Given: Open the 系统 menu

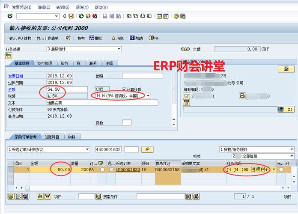Looking at the screenshot, I should coord(82,7).
